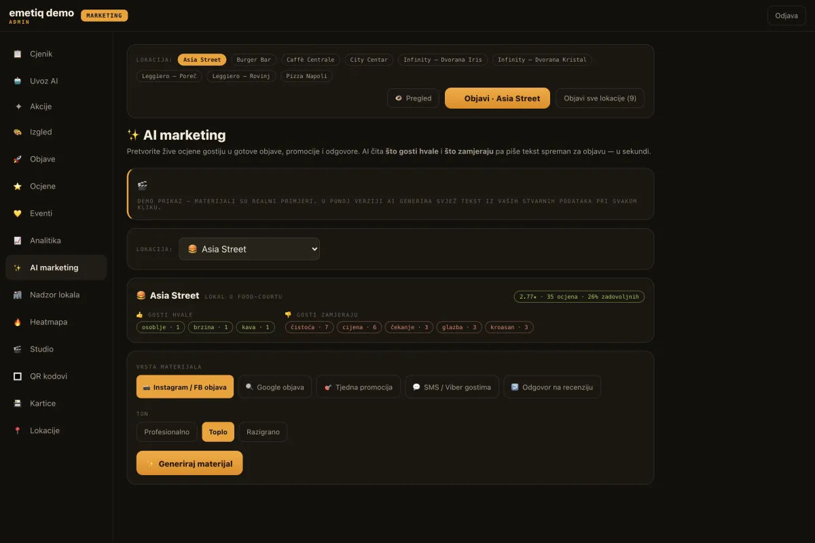
Task: Click the Lokacije pin icon
Action: (18, 430)
